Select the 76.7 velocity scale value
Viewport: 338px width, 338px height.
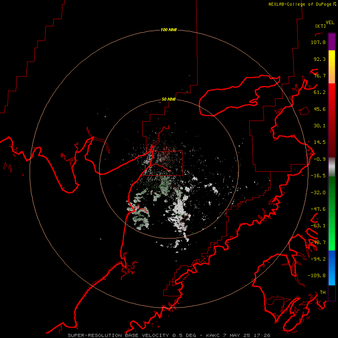(x=320, y=75)
